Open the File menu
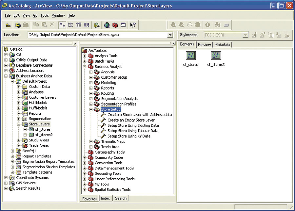The height and width of the screenshot is (211, 295). [x=8, y=15]
